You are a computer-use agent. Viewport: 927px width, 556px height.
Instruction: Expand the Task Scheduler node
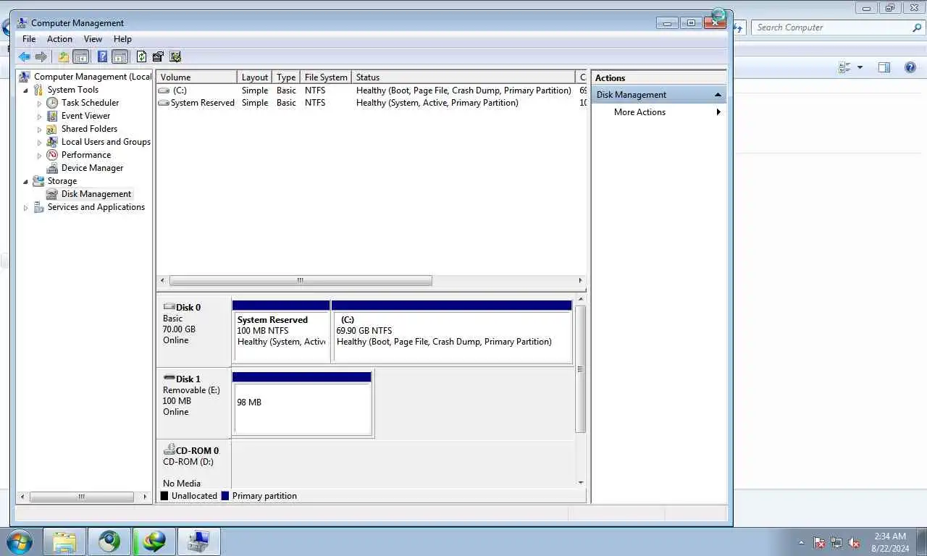[x=39, y=103]
